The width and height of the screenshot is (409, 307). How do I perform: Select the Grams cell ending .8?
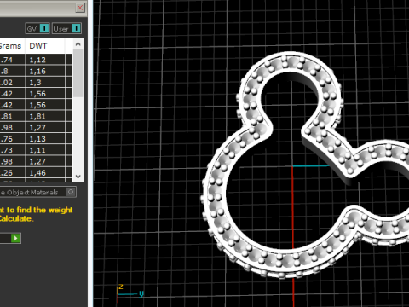pyautogui.click(x=12, y=71)
